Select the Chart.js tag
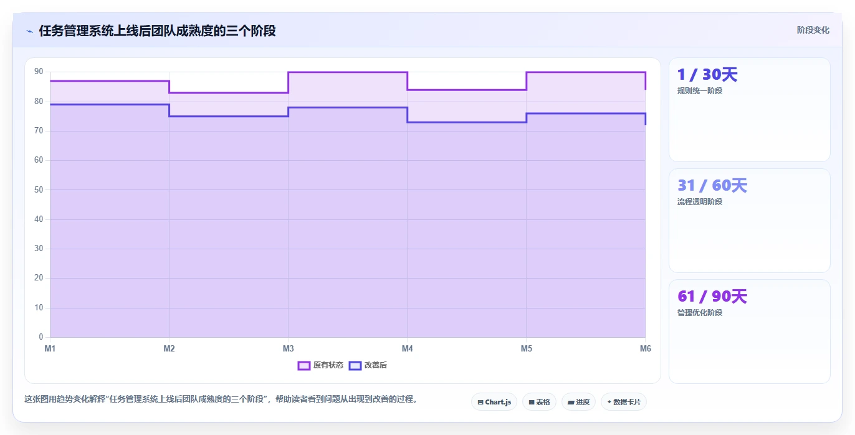 [x=494, y=402]
